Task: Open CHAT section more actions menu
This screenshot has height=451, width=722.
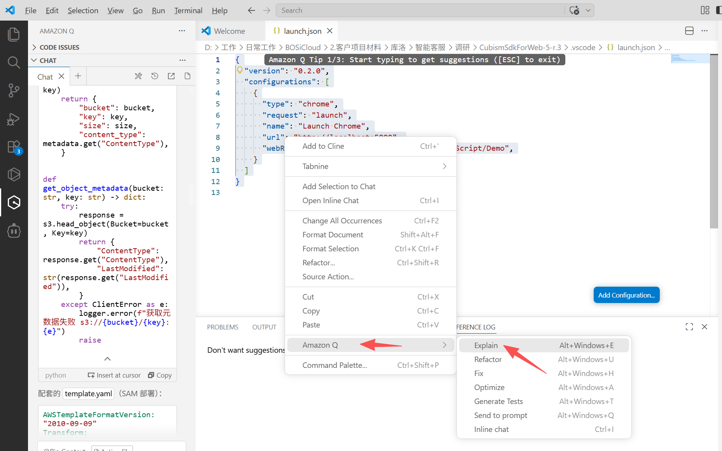Action: 183,60
